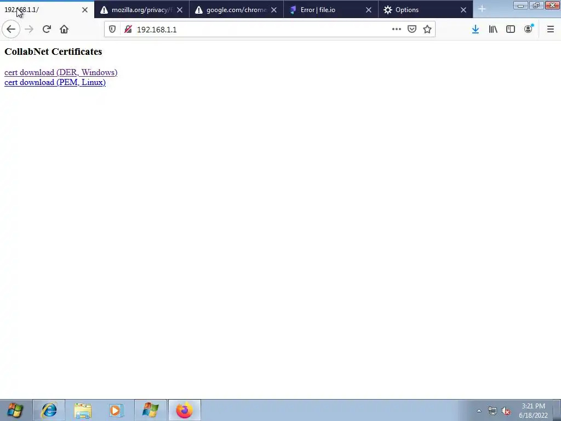Open the clock showing 3:21 PM
The width and height of the screenshot is (561, 421).
[x=533, y=411]
